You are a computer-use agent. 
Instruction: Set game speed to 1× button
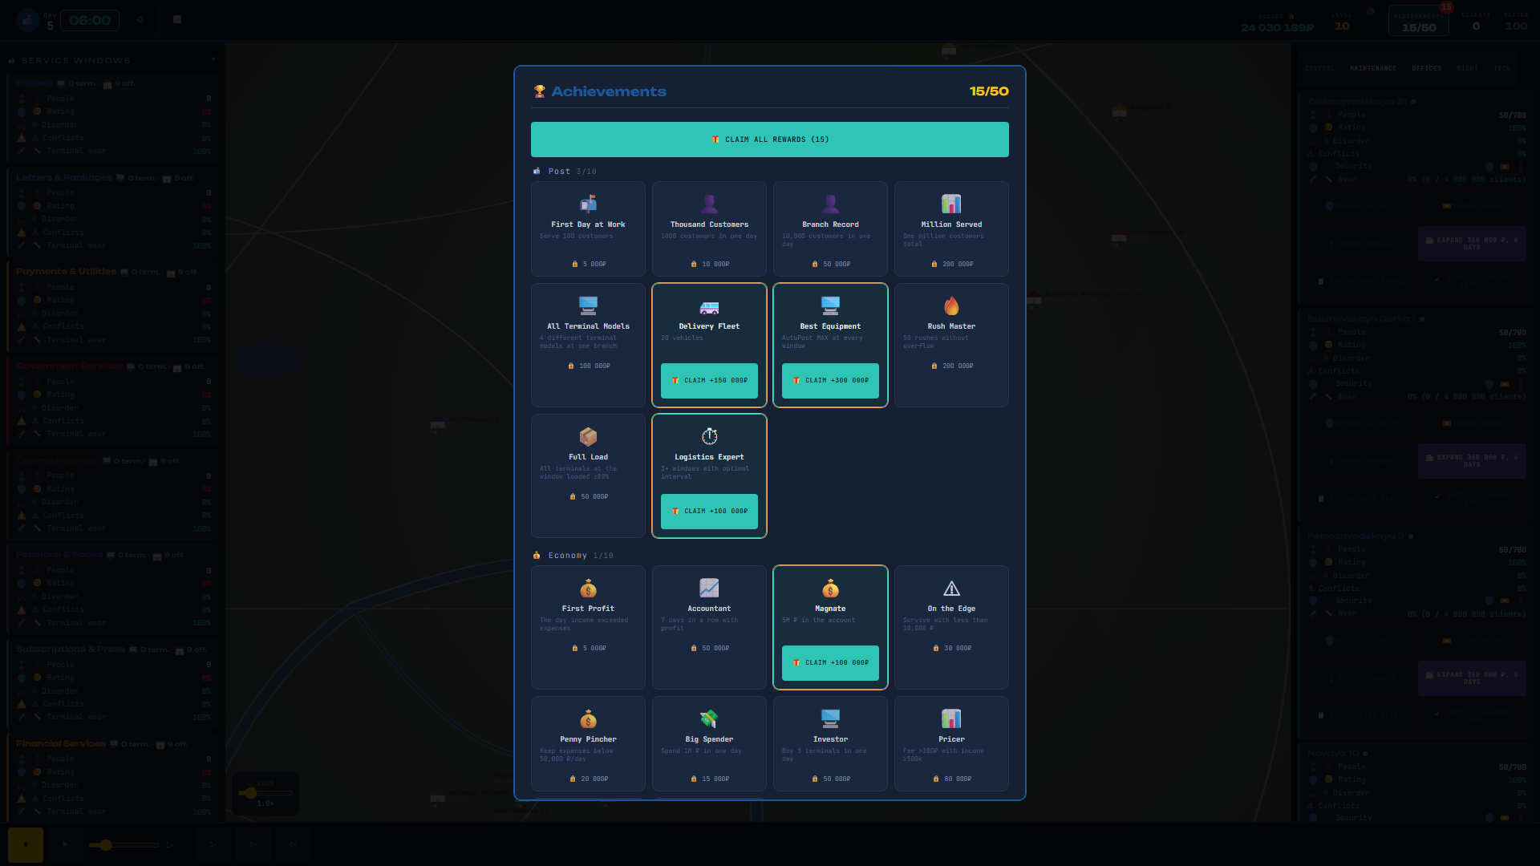(x=213, y=844)
